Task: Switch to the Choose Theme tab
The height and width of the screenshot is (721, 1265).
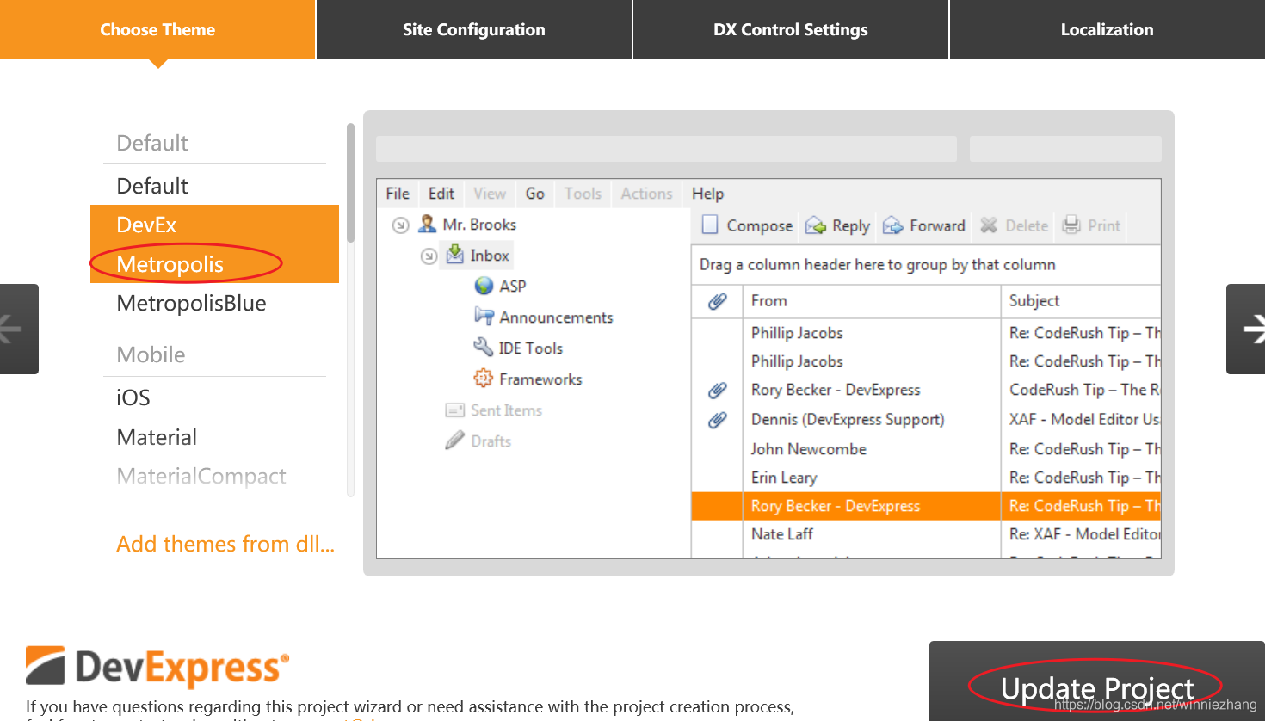Action: click(x=157, y=29)
